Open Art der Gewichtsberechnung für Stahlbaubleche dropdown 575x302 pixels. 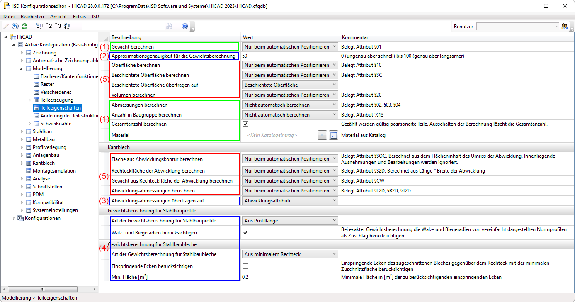[290, 254]
